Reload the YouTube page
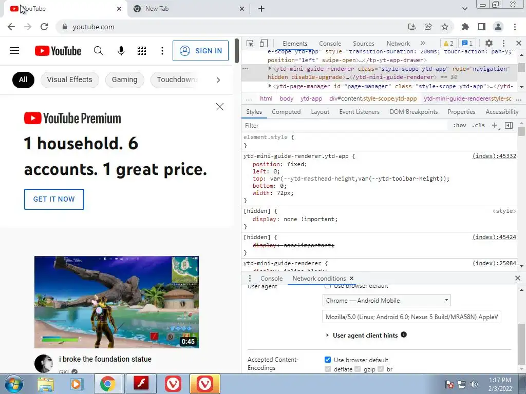 point(44,27)
